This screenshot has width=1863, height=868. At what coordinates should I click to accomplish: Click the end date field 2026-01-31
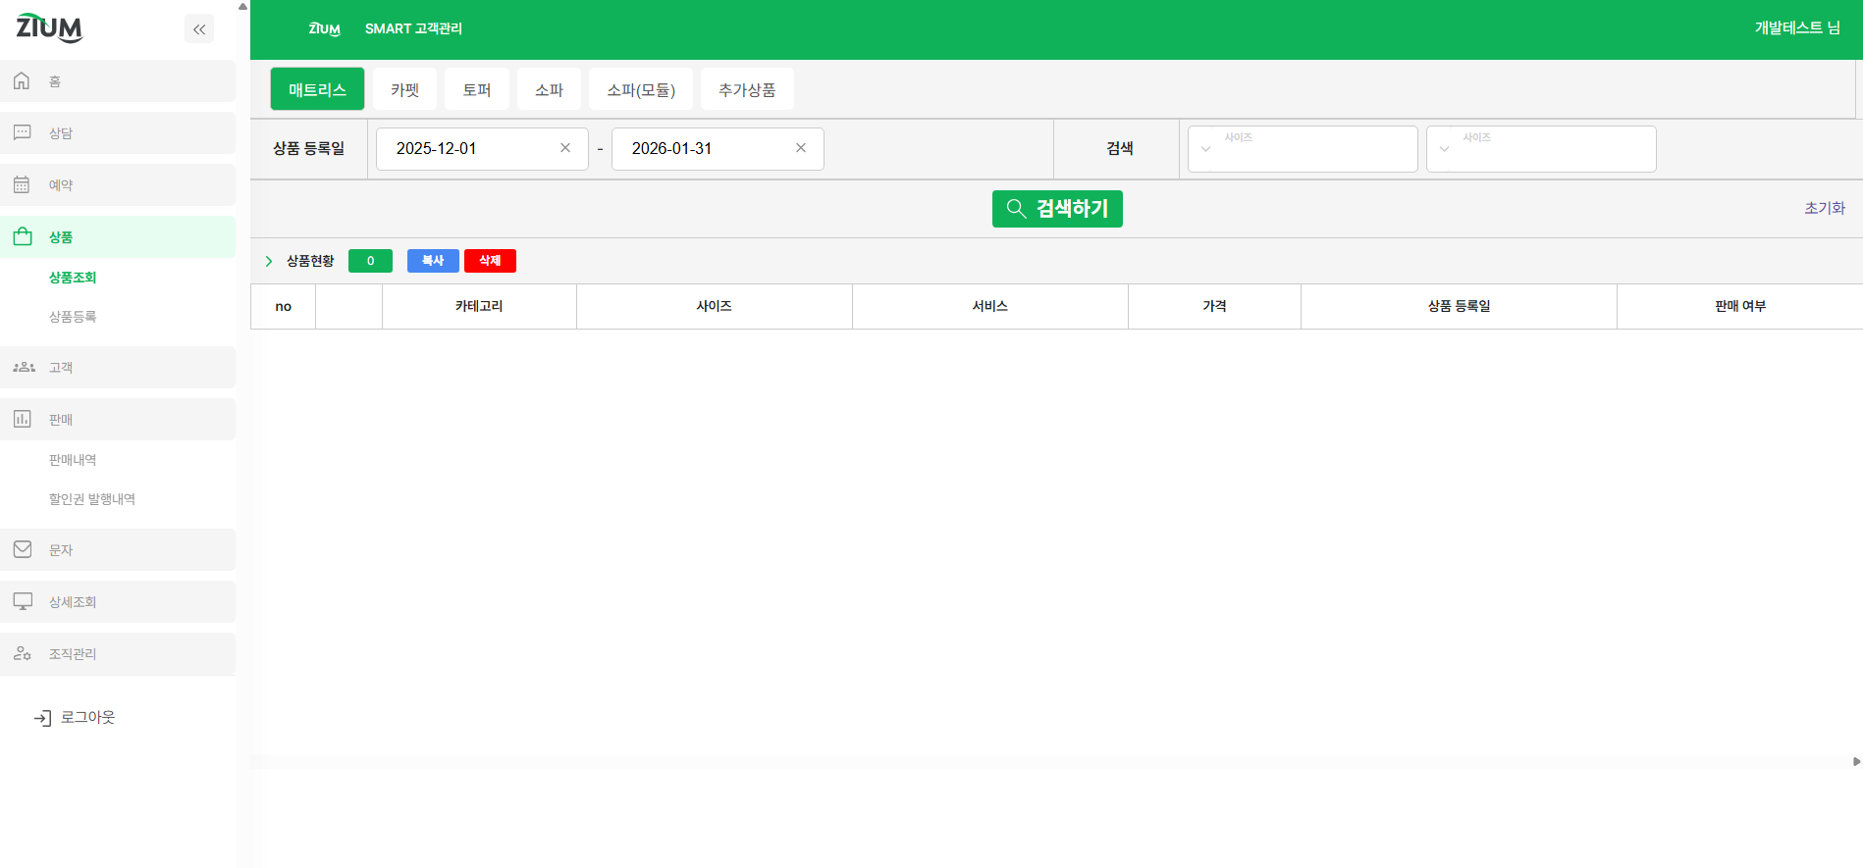point(718,149)
